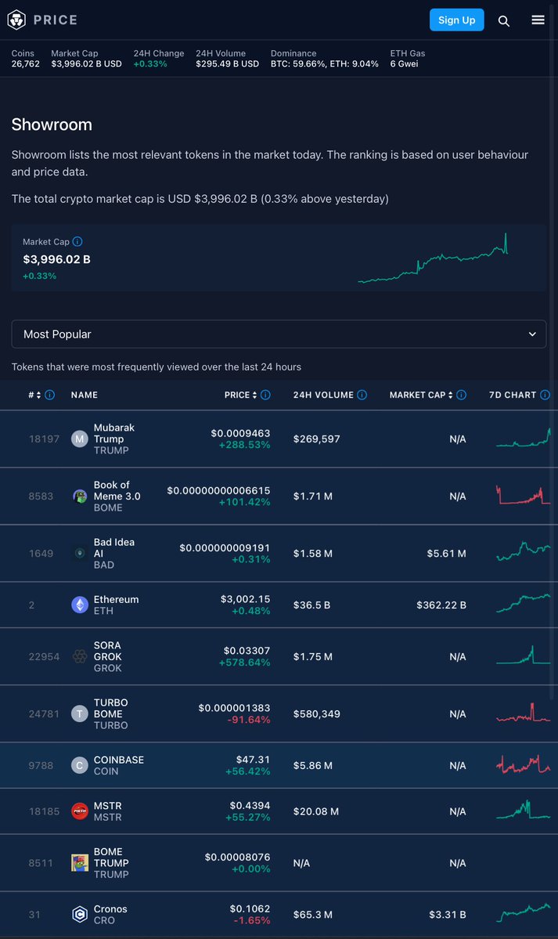Click Mubarak Trump token avatar icon
This screenshot has height=939, width=558.
[x=80, y=439]
